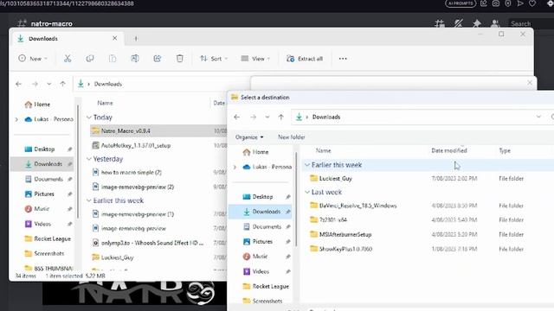Click New folder in destination dialog
This screenshot has height=311, width=554.
292,137
